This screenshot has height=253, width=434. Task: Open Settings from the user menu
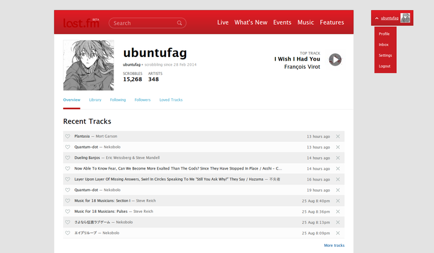(x=385, y=55)
